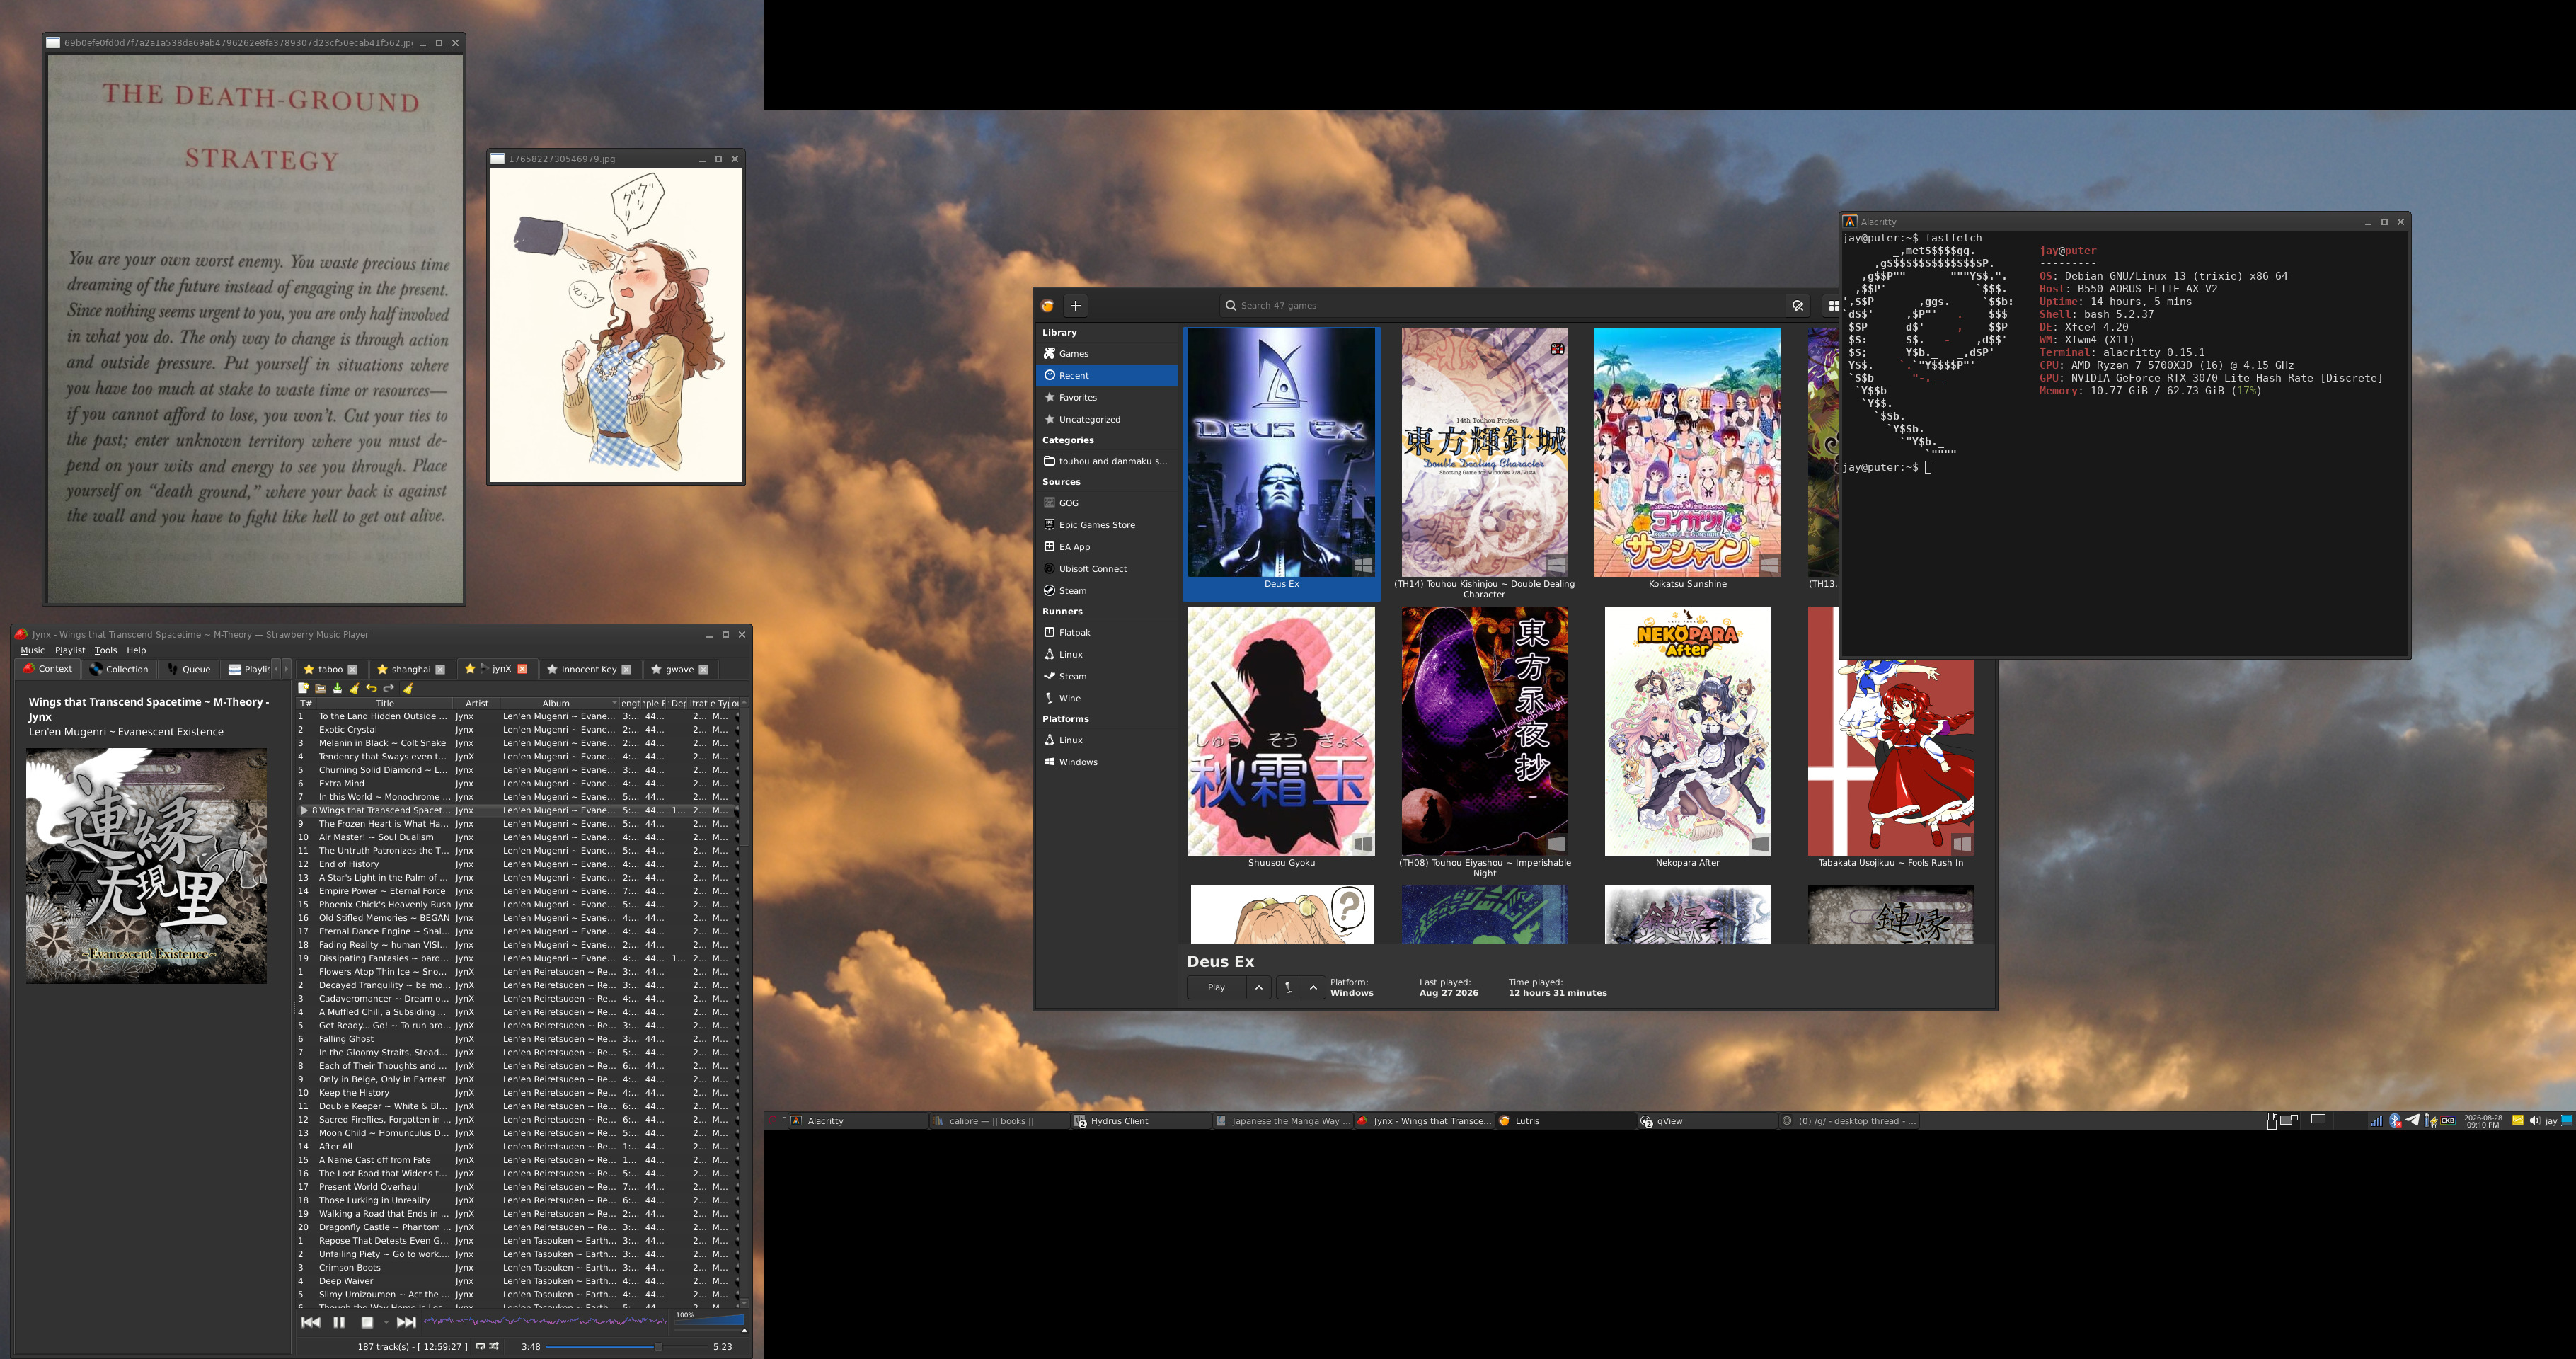This screenshot has height=1359, width=2576.
Task: Toggle favorite star on Innocent Key playlist
Action: (552, 669)
